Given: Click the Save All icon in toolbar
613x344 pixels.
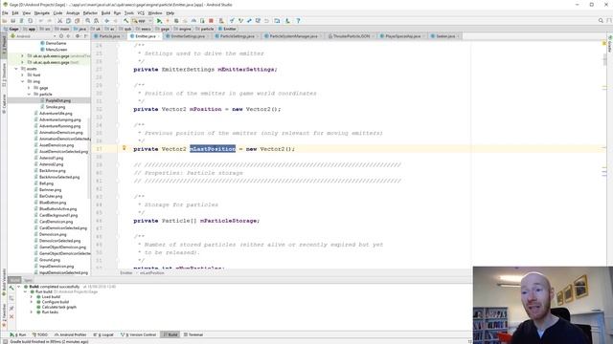Looking at the screenshot, I should point(12,21).
